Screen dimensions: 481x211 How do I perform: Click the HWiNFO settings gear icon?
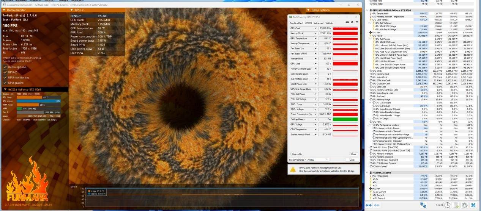point(464,205)
